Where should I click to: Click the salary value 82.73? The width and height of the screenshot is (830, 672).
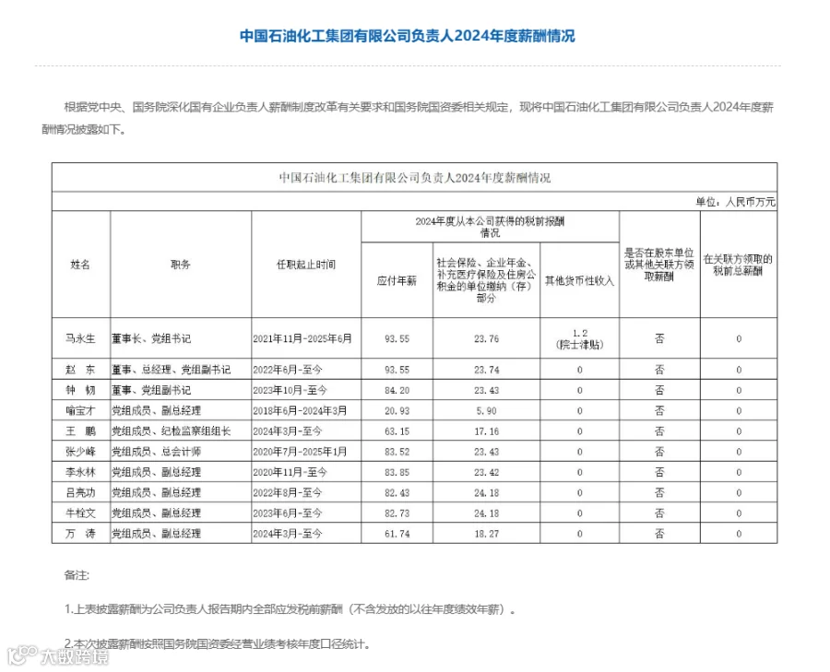pyautogui.click(x=397, y=513)
